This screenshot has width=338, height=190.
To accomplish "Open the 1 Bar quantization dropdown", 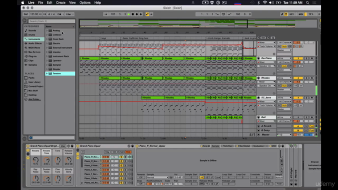I will [x=70, y=14].
